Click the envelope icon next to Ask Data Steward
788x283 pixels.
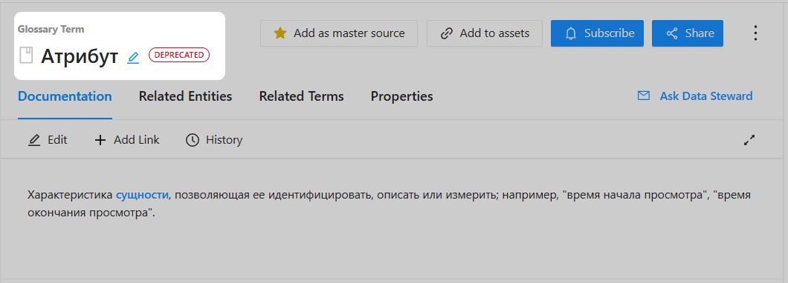tap(643, 96)
